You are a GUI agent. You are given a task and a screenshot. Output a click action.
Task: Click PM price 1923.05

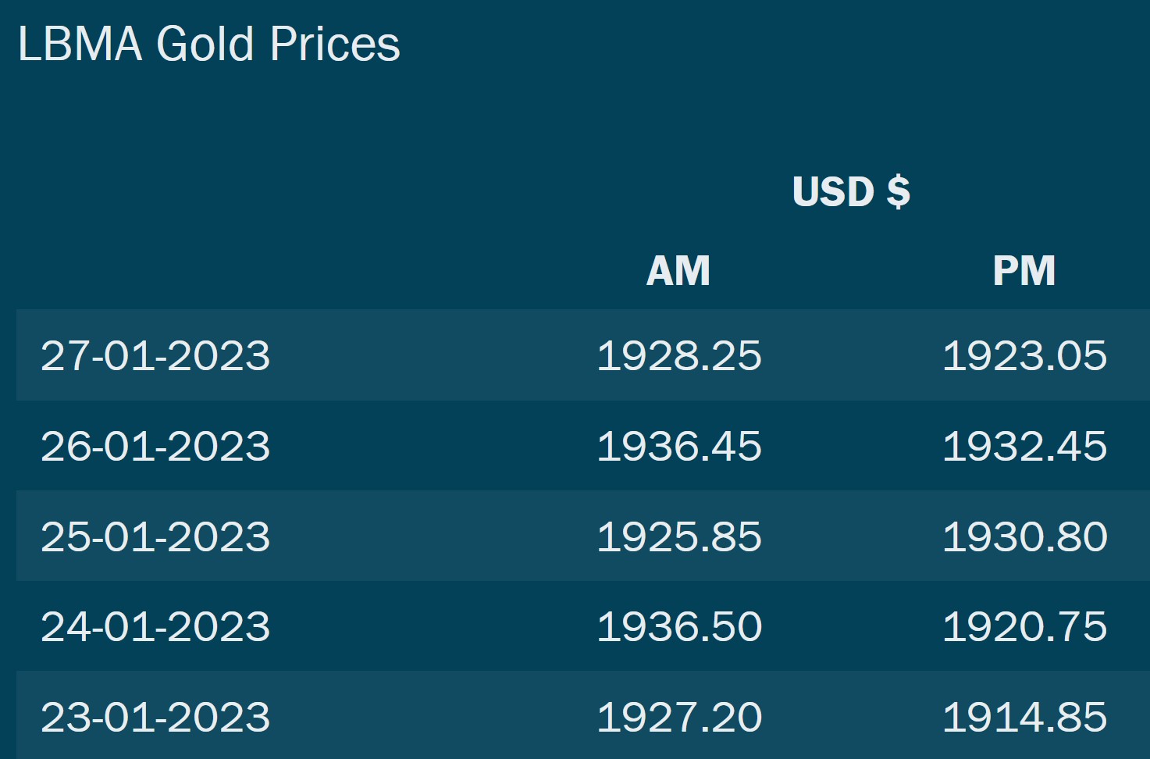pyautogui.click(x=1024, y=355)
